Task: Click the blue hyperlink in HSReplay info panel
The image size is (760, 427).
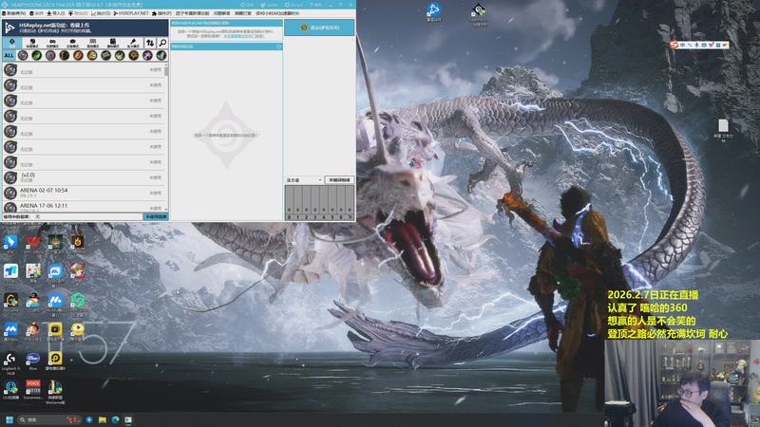Action: point(244,36)
